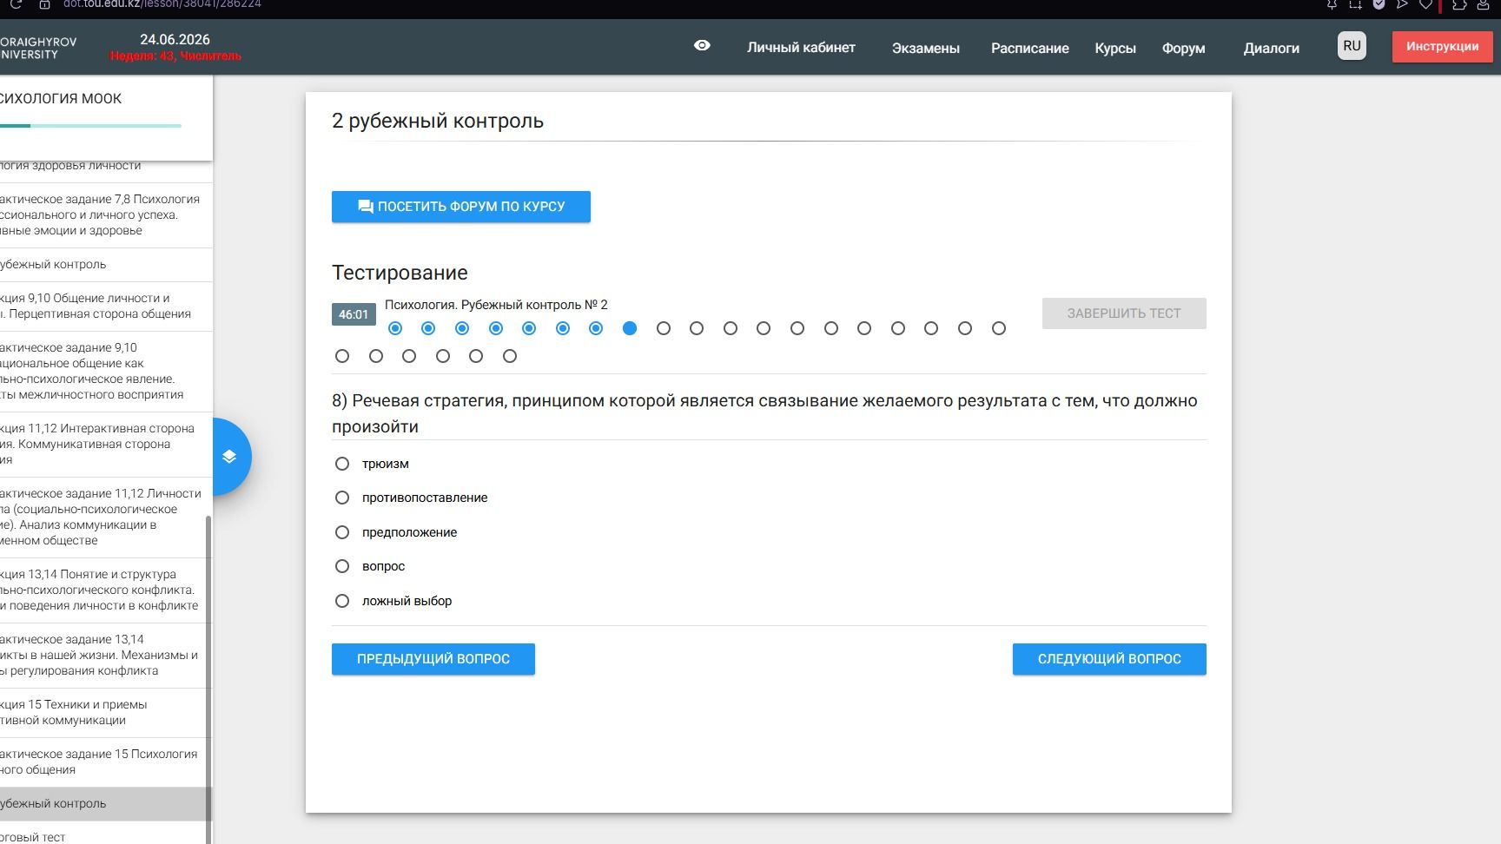Open the browser extensions puzzle icon

[x=1458, y=4]
